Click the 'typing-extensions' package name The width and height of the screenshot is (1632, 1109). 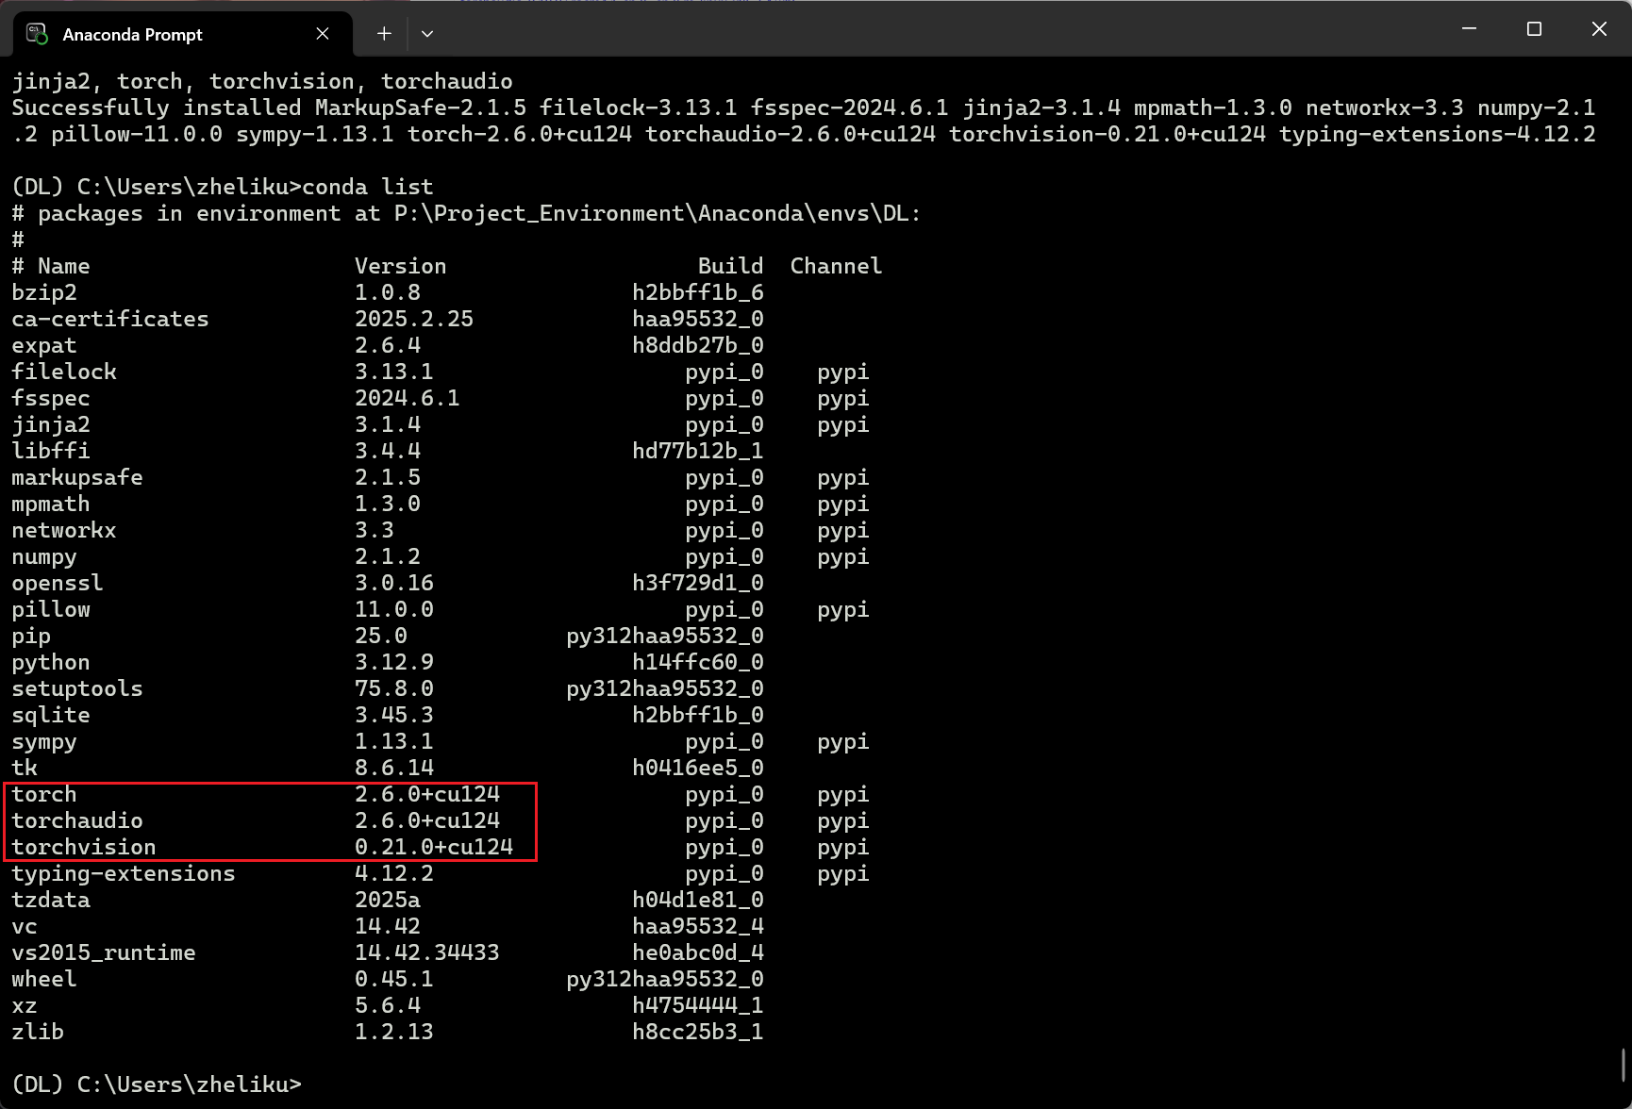[x=124, y=874]
